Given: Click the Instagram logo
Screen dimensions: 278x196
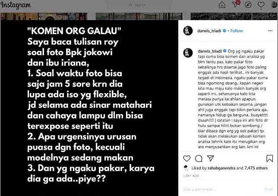Looking at the screenshot, I should tap(16, 5).
